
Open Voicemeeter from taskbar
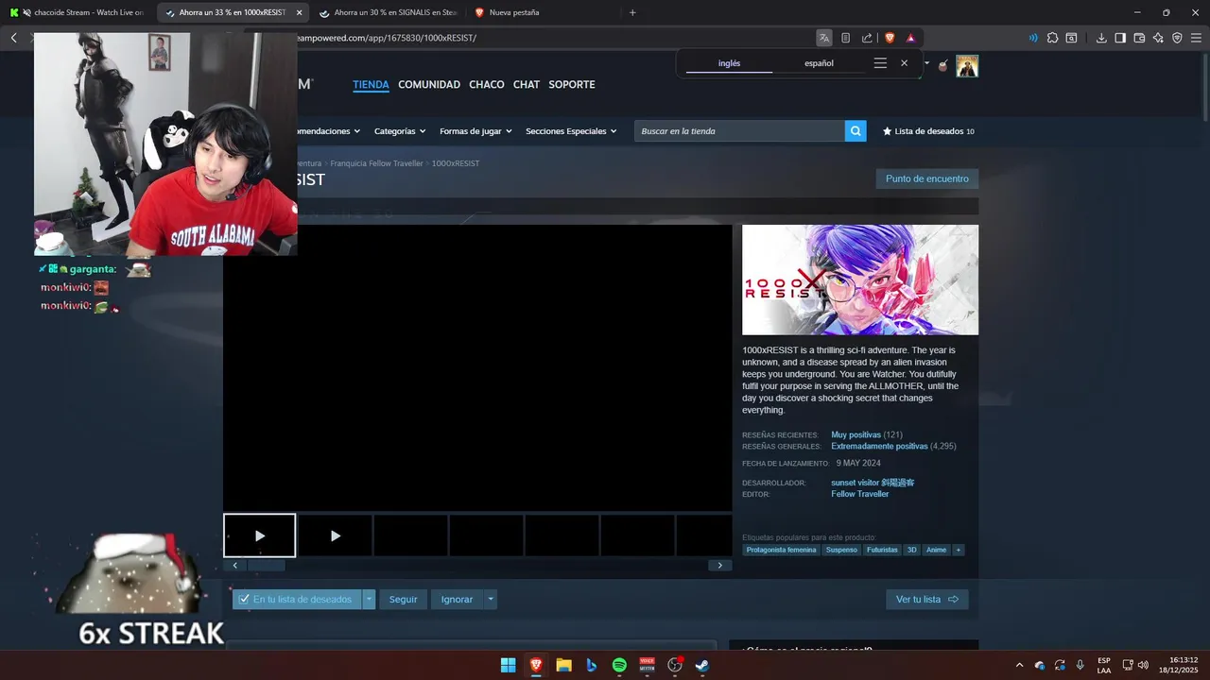[x=647, y=665]
